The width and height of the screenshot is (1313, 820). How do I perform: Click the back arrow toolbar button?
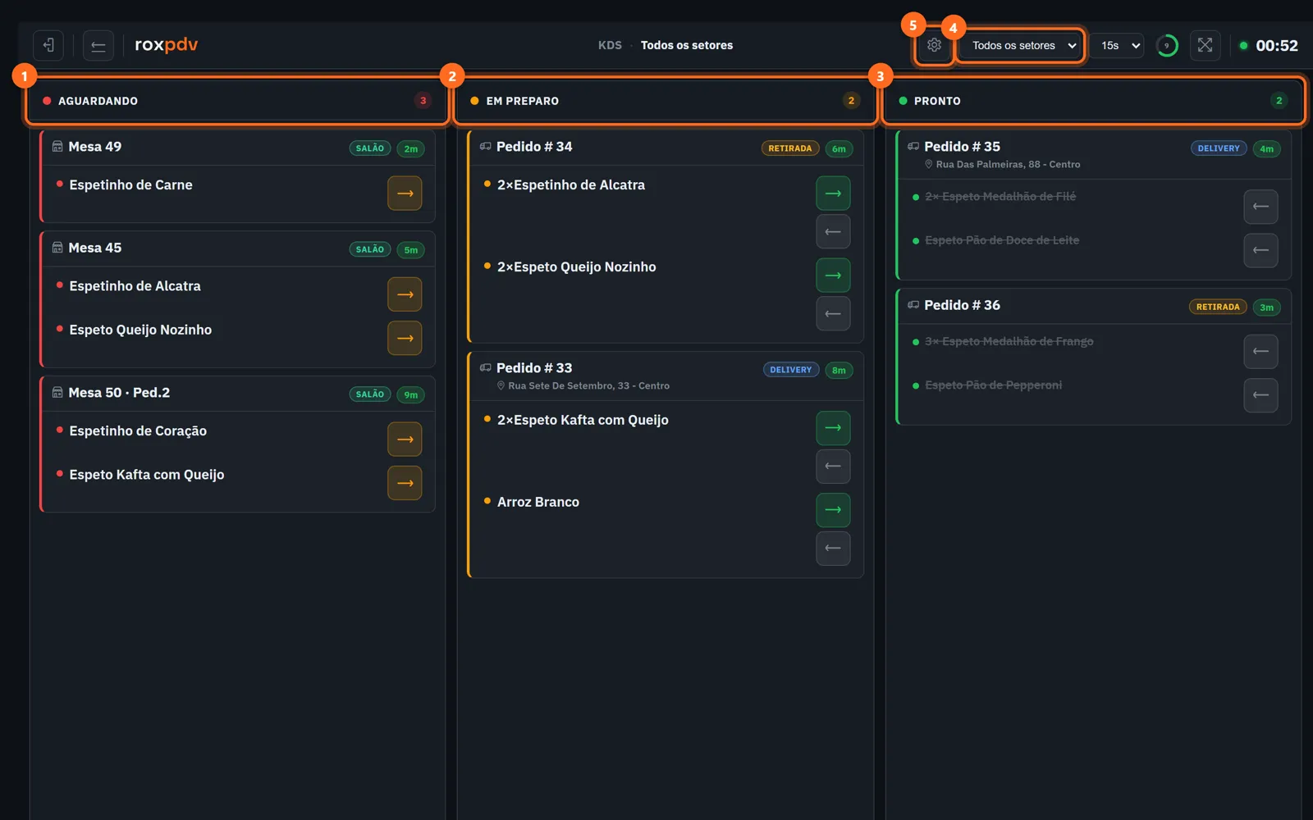tap(98, 45)
